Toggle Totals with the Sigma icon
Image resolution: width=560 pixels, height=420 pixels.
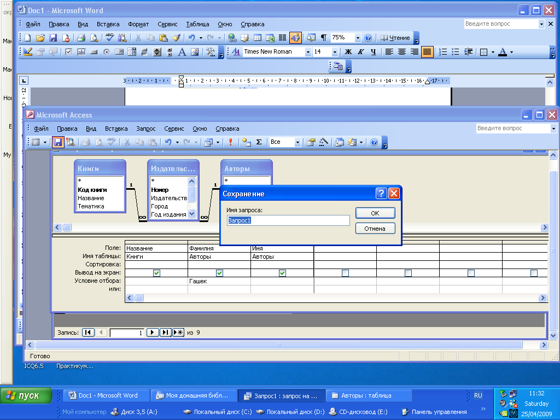[x=259, y=142]
